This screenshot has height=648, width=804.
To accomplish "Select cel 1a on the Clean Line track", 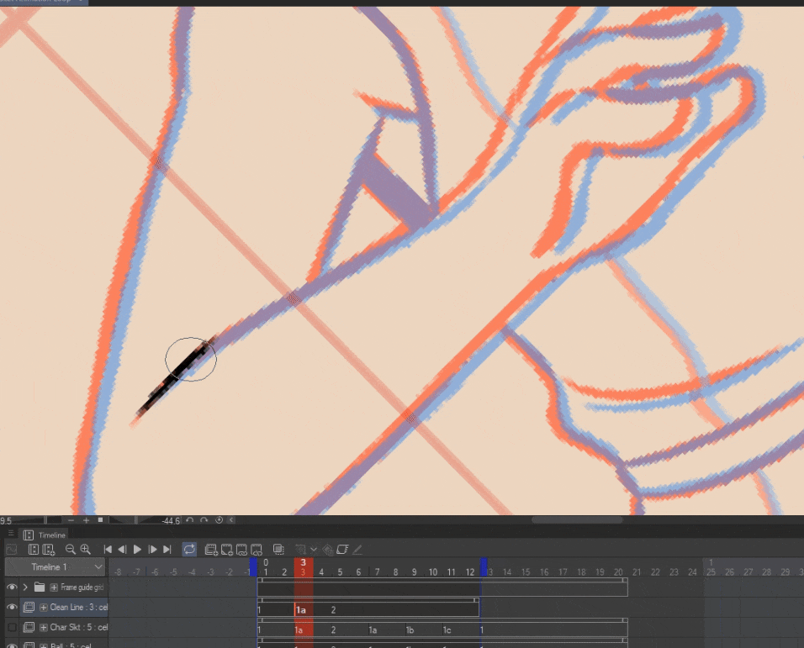I will coord(301,610).
